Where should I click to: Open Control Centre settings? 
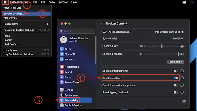[71, 105]
